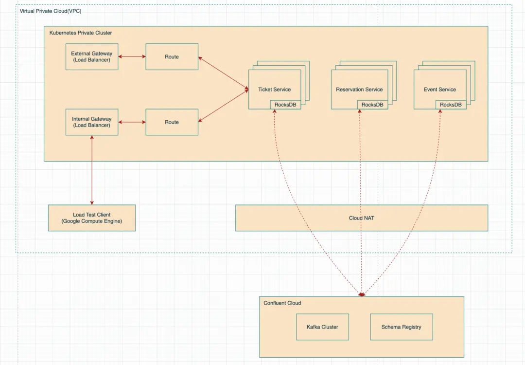The height and width of the screenshot is (365, 525).
Task: Click the RocksDB label under Reservation Service
Action: coord(372,105)
